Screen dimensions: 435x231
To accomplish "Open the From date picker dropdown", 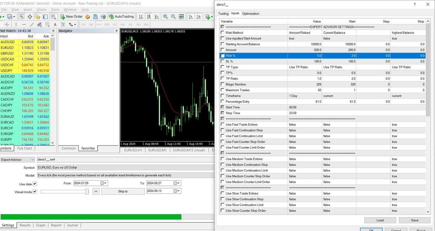I will (105, 183).
